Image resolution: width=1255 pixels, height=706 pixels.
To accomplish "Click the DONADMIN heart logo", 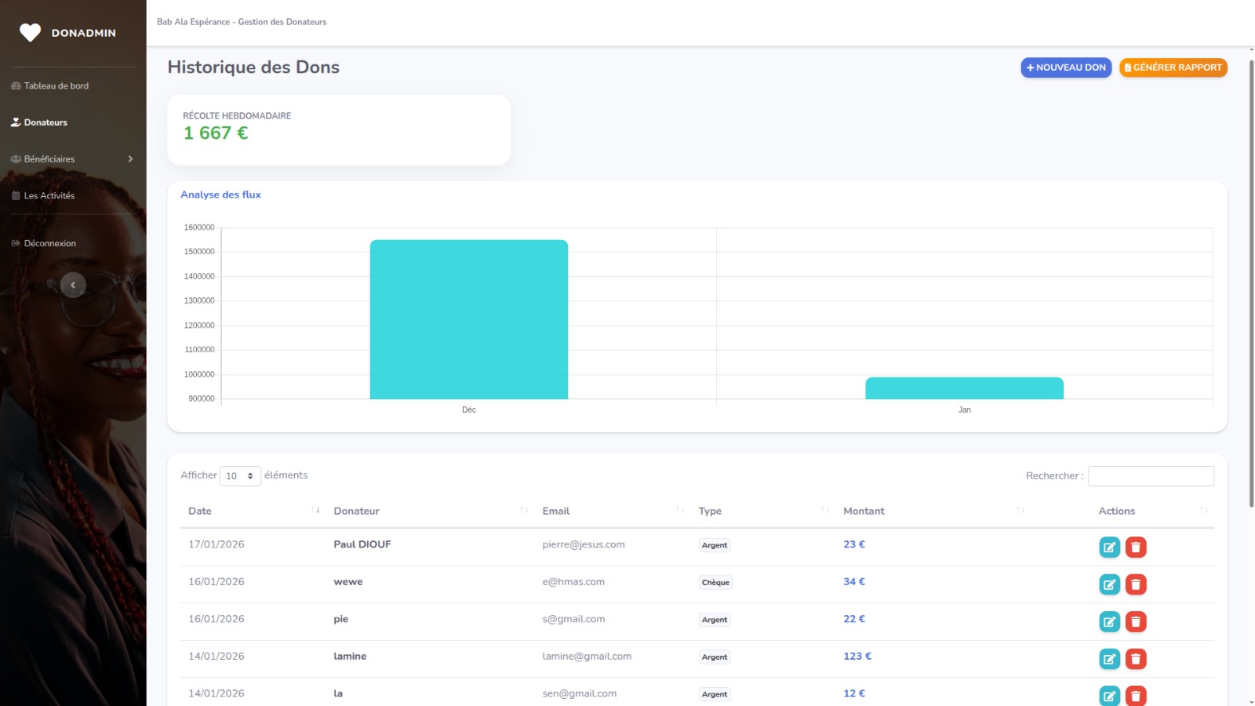I will [x=31, y=33].
